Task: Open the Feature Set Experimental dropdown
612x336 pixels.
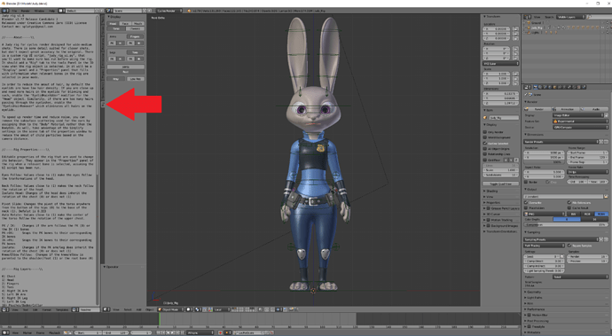Action: pos(580,121)
